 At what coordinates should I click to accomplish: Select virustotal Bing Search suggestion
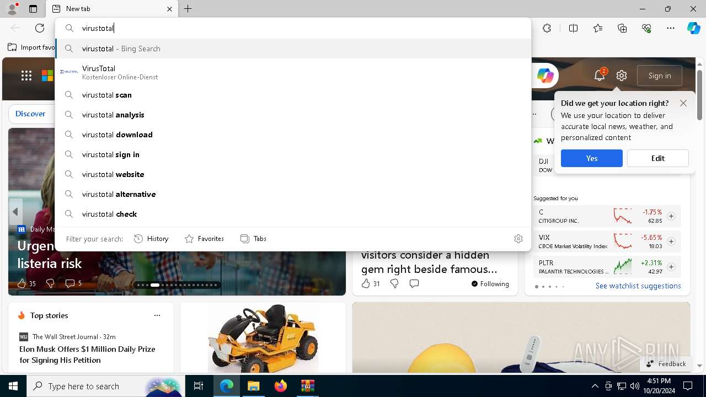tap(293, 49)
